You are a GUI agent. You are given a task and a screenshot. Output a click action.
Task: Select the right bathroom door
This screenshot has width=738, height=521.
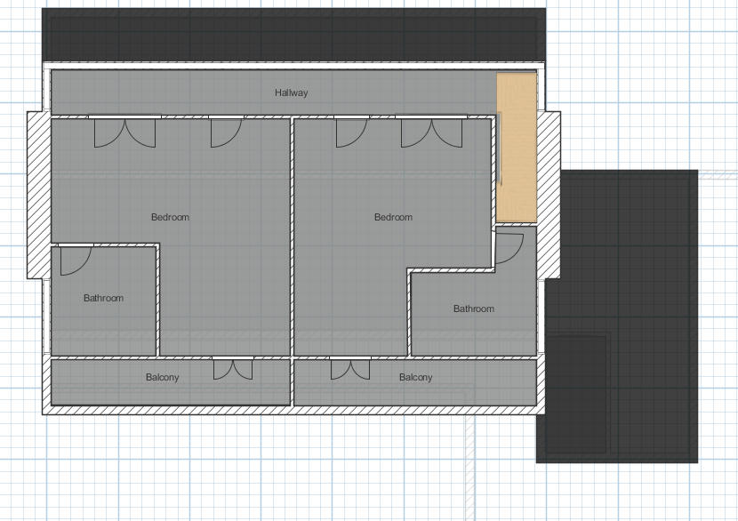pyautogui.click(x=509, y=246)
